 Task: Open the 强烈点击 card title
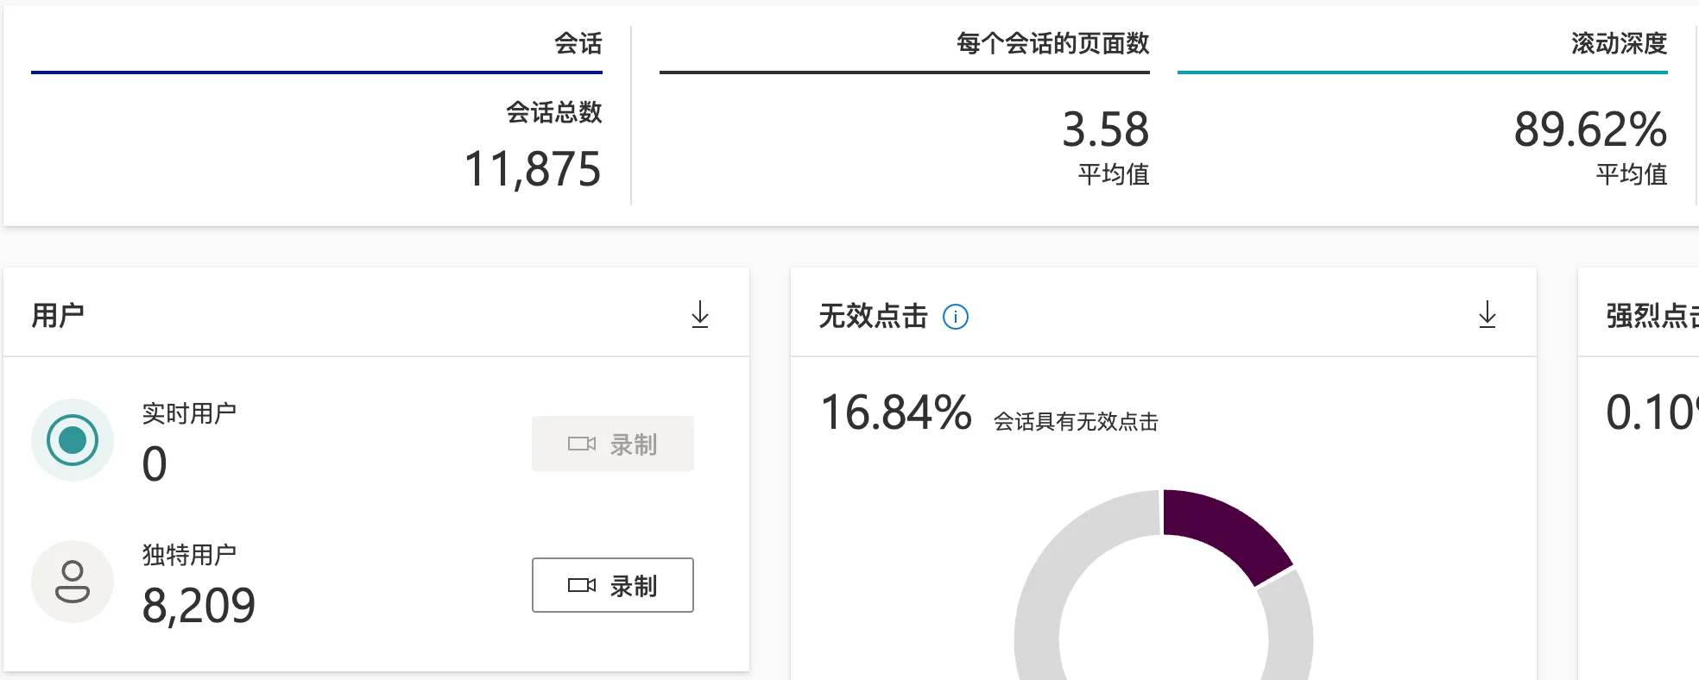1651,316
